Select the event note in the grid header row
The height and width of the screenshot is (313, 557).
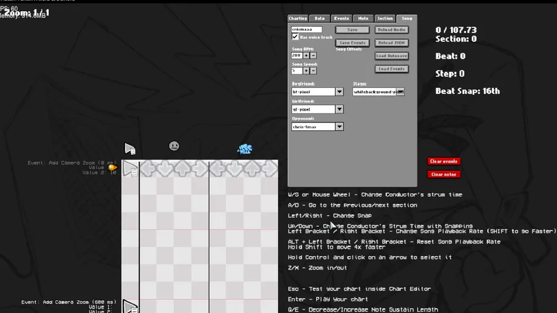click(131, 169)
